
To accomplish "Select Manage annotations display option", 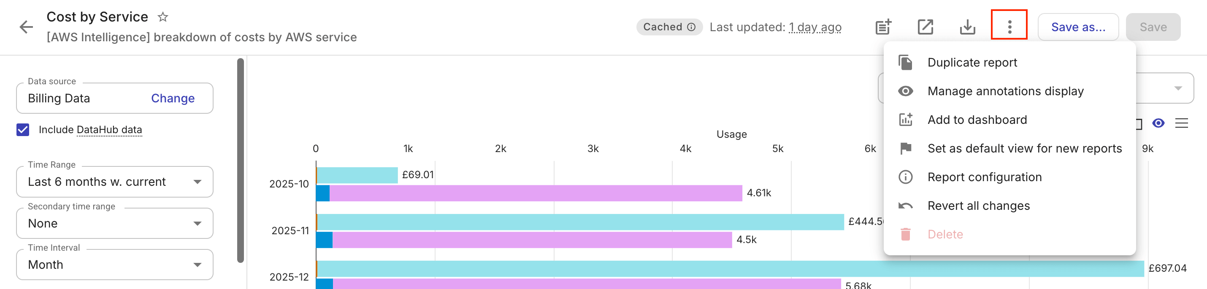I will click(1005, 91).
